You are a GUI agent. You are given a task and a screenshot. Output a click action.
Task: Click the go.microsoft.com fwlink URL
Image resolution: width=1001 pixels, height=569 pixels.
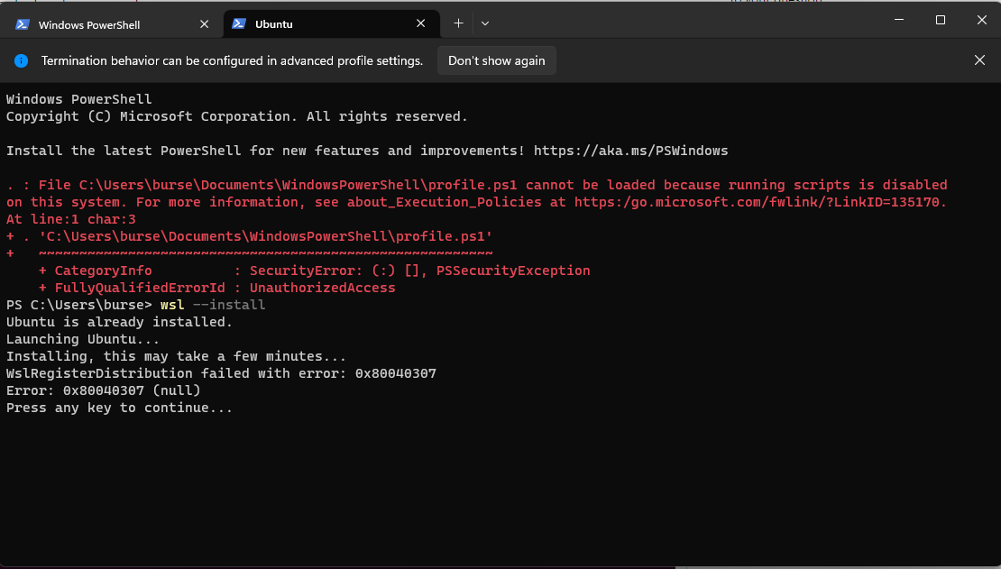[x=759, y=202]
